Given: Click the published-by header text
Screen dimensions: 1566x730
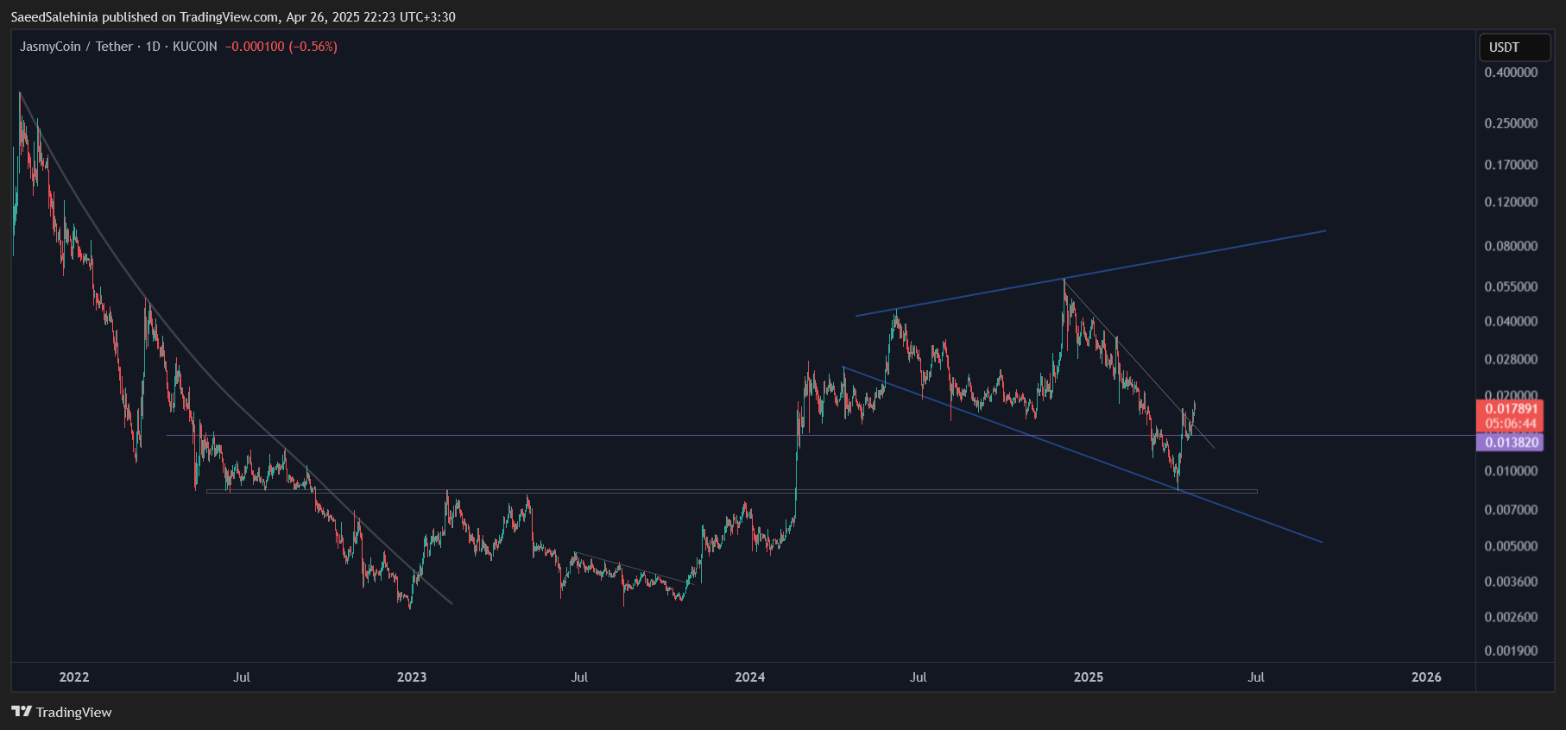Looking at the screenshot, I should coord(233,17).
